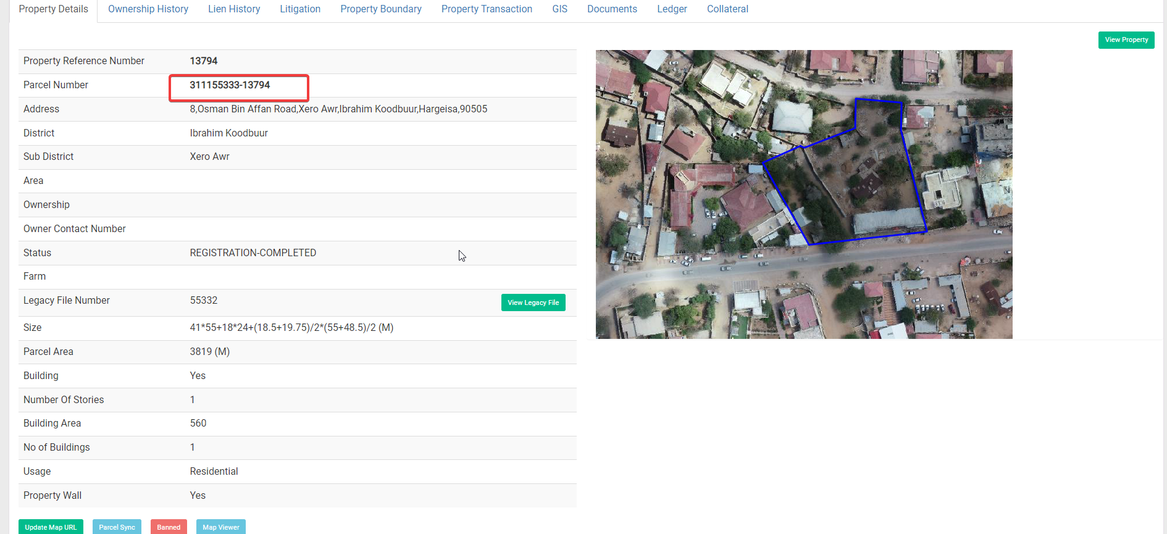Image resolution: width=1167 pixels, height=534 pixels.
Task: Click the Number Of Stories label
Action: tap(64, 400)
